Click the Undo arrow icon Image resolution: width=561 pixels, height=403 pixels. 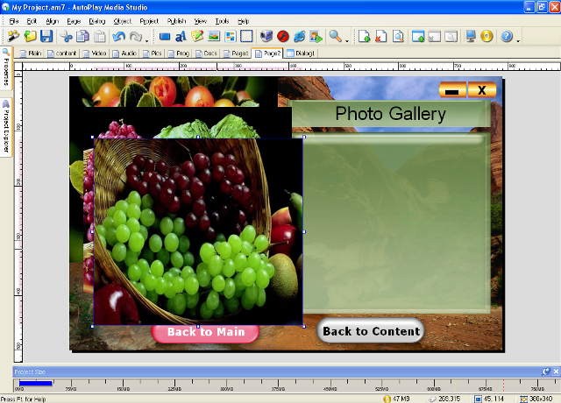[x=119, y=37]
